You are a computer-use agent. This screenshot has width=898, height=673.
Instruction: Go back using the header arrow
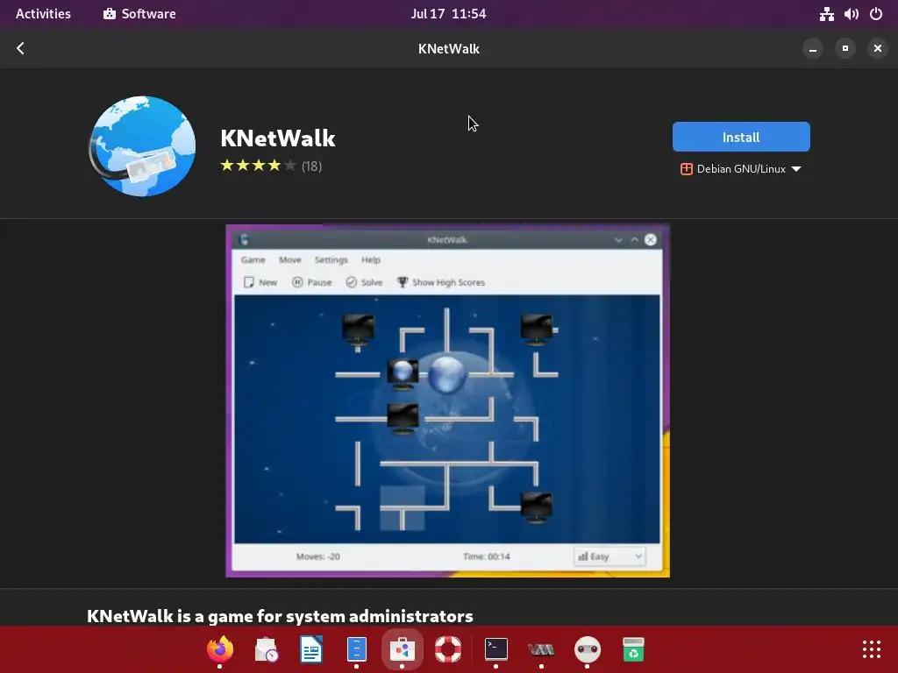coord(21,49)
